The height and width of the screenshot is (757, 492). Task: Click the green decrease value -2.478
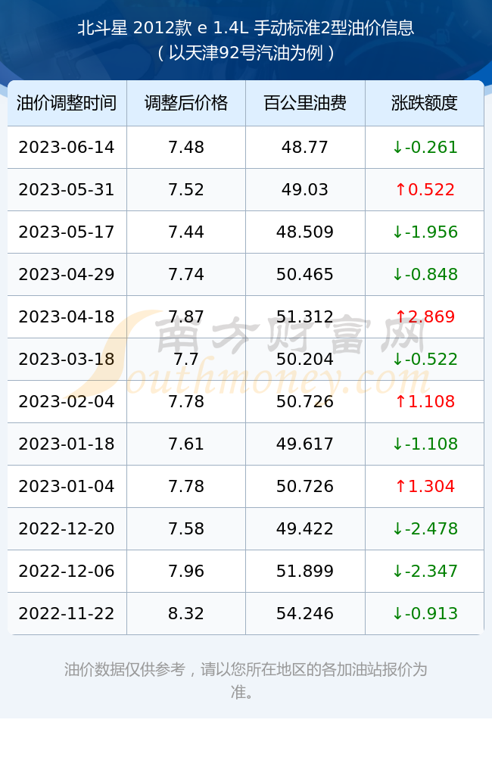tap(425, 528)
